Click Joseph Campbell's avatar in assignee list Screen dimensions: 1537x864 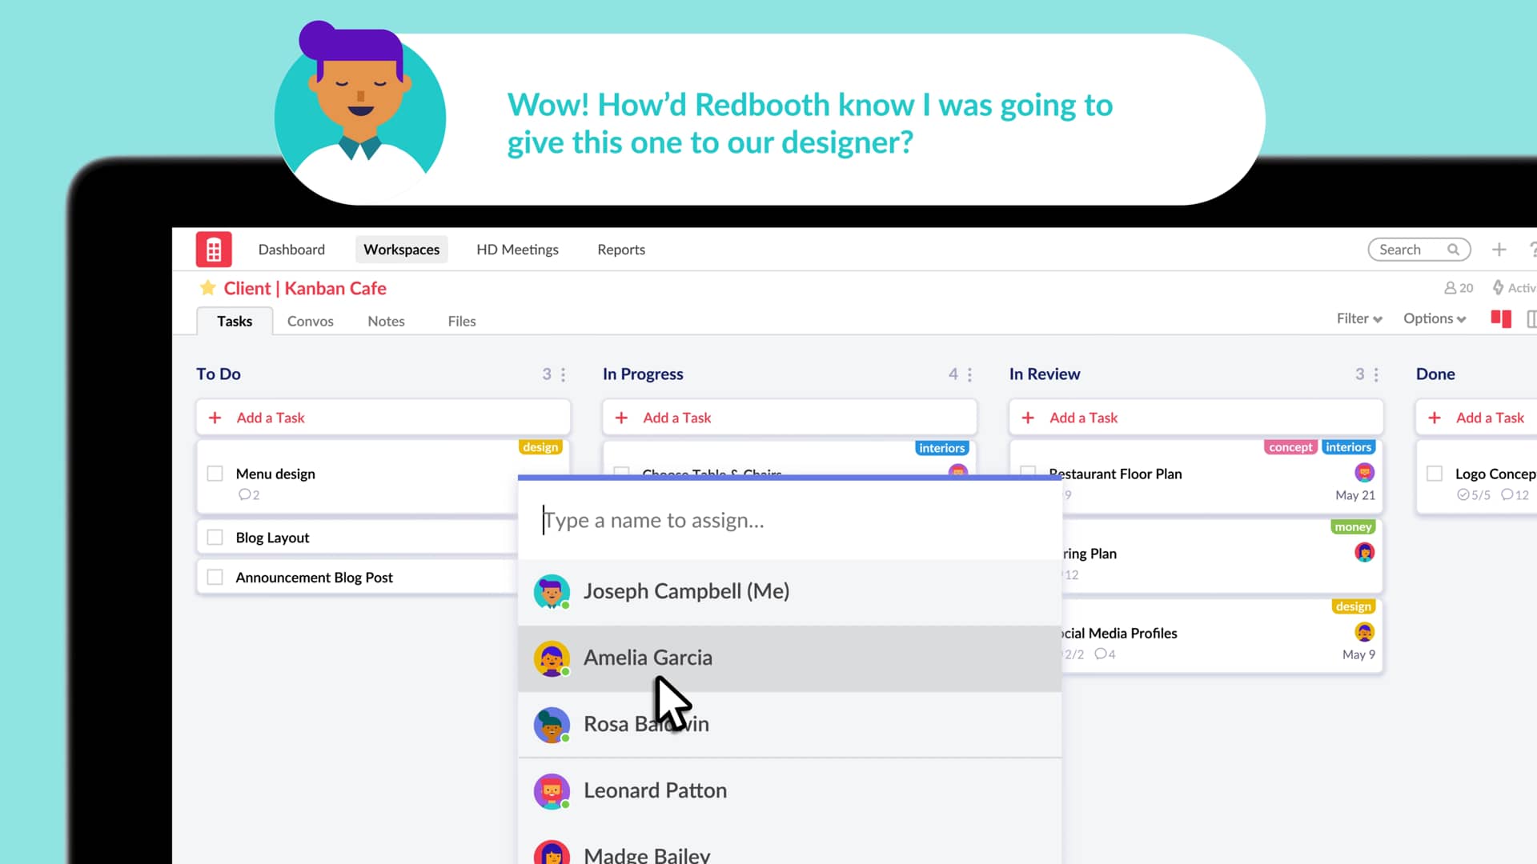pyautogui.click(x=552, y=592)
